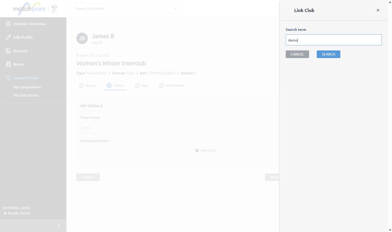Click the Women's Winter Interclub heading
392x232 pixels.
[x=111, y=63]
